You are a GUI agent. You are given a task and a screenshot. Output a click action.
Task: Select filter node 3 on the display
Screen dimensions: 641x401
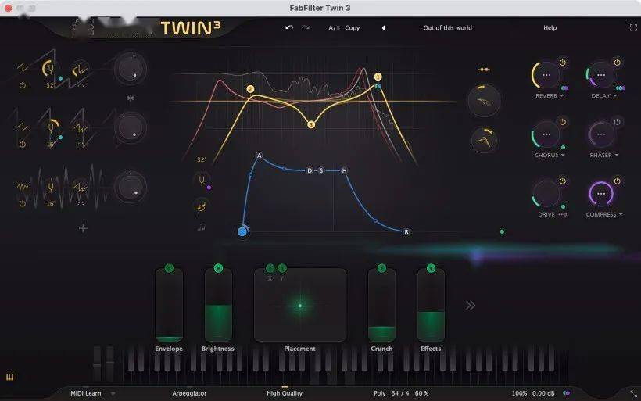click(x=311, y=124)
